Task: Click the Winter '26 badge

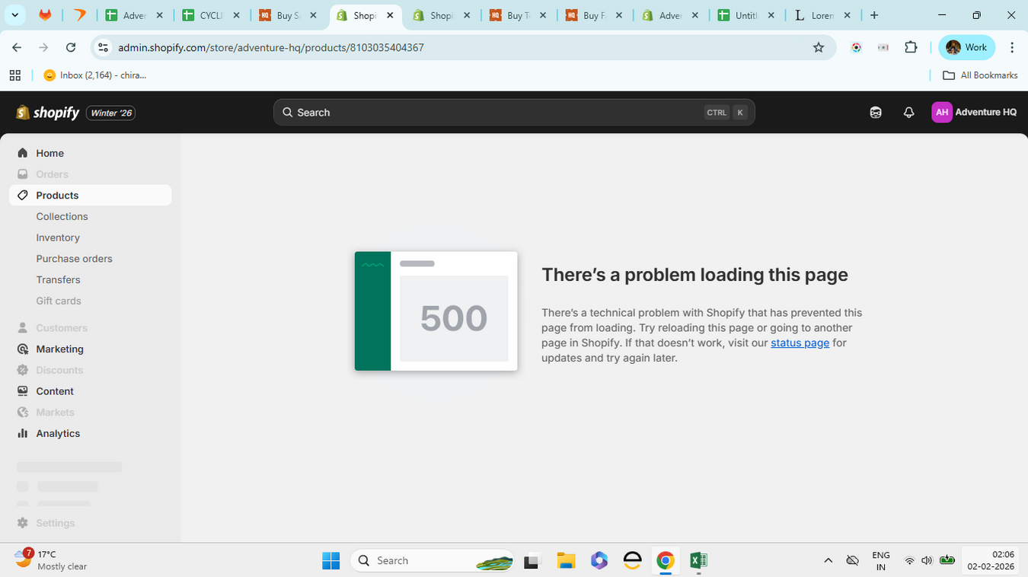Action: 111,113
